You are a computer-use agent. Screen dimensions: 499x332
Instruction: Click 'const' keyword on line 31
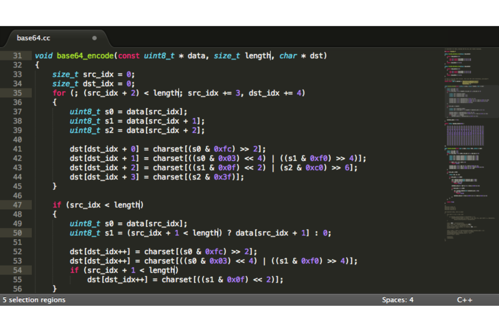pos(129,56)
